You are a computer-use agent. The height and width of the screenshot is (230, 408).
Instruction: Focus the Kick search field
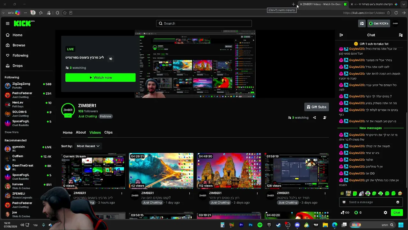[x=204, y=23]
